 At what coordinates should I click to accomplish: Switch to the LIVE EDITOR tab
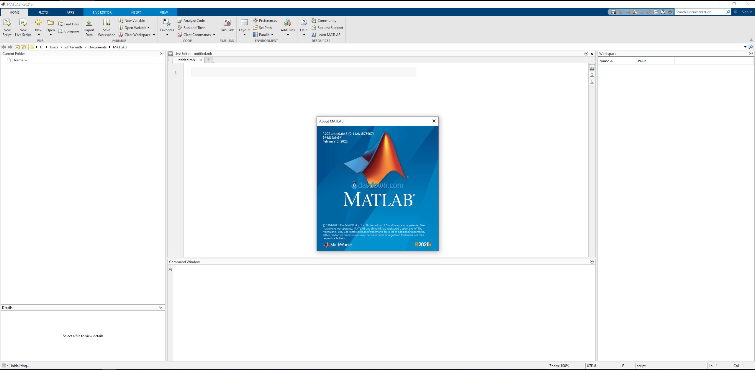point(102,12)
